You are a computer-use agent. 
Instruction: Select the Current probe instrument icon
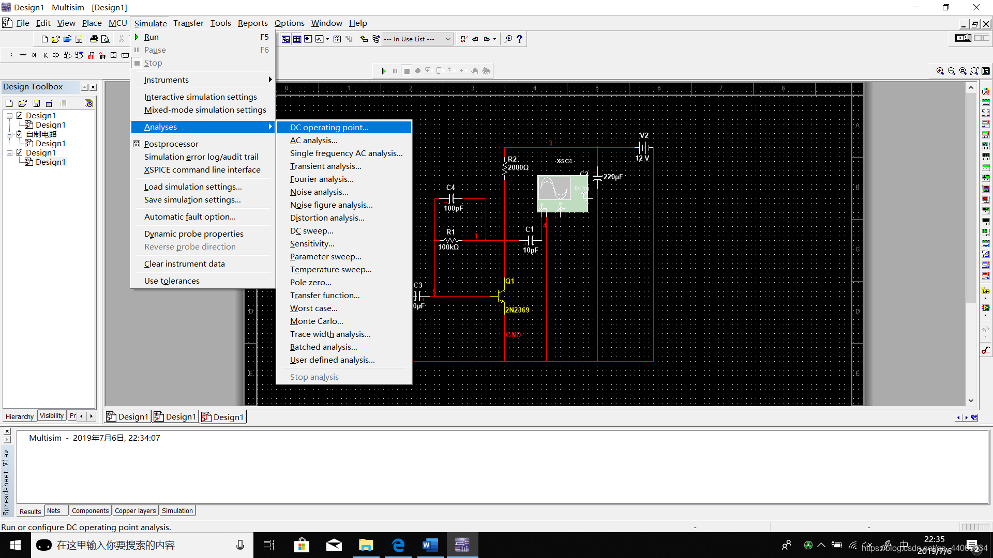986,351
